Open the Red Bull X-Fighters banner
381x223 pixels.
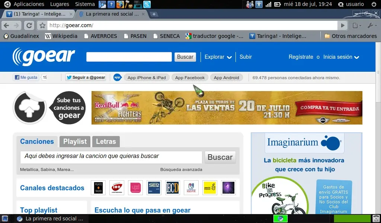[227, 108]
